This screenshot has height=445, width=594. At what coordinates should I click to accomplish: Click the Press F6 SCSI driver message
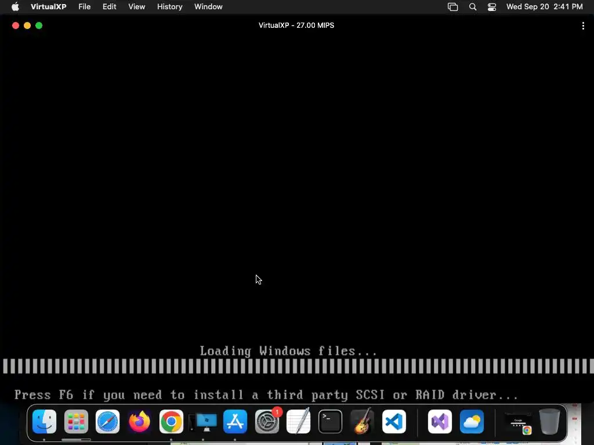pos(266,395)
